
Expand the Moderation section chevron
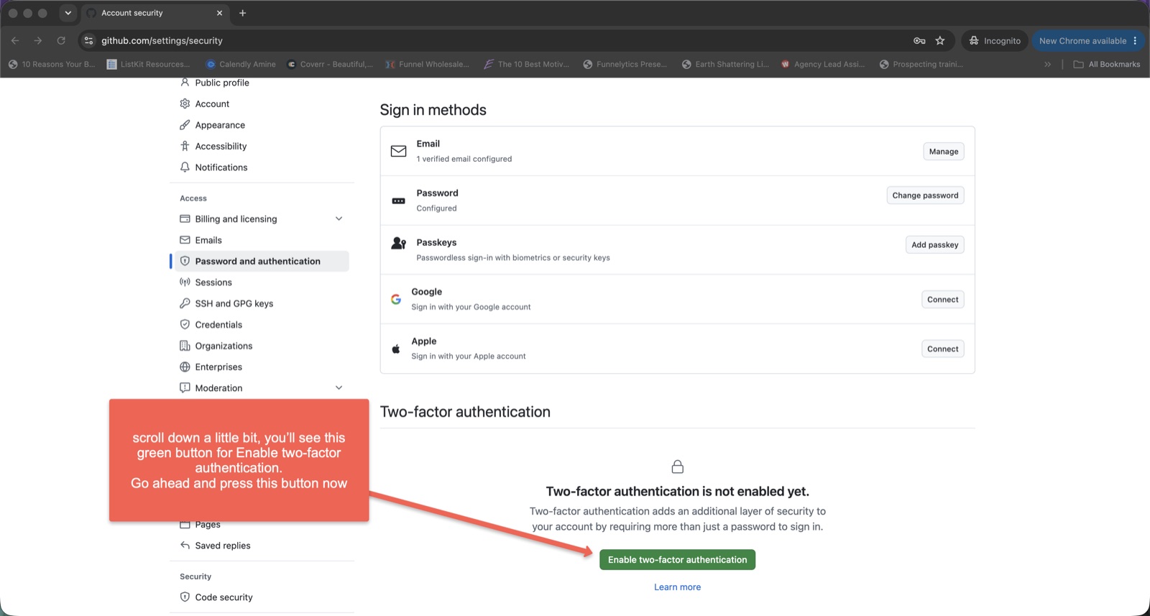pos(339,387)
